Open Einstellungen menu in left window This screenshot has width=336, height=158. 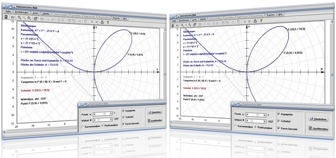pyautogui.click(x=22, y=12)
